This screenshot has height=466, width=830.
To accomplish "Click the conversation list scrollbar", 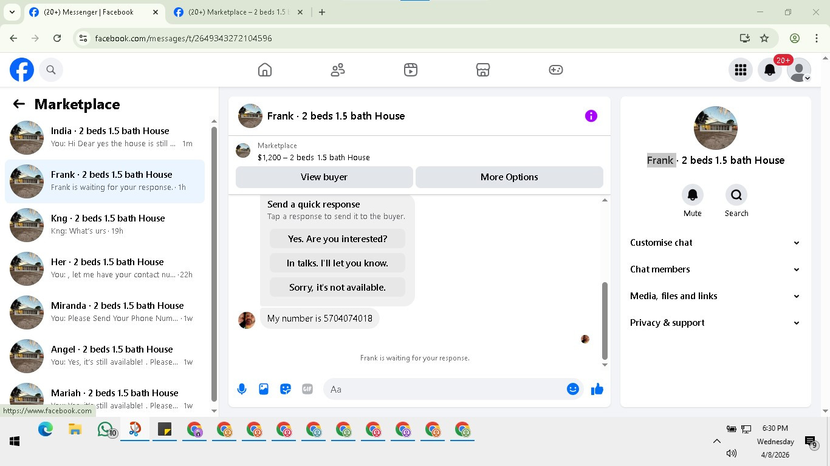I will tap(214, 264).
